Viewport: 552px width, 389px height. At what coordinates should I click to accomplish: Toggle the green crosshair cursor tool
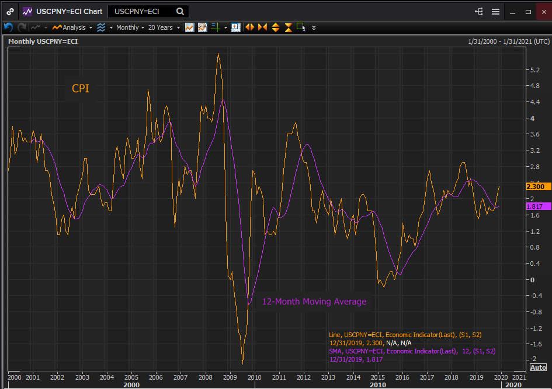point(215,27)
